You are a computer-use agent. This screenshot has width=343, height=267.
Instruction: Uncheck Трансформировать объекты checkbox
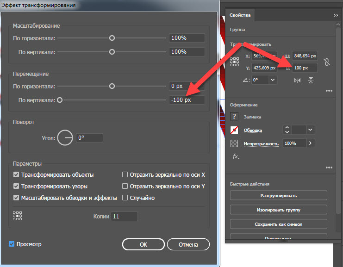coord(16,174)
